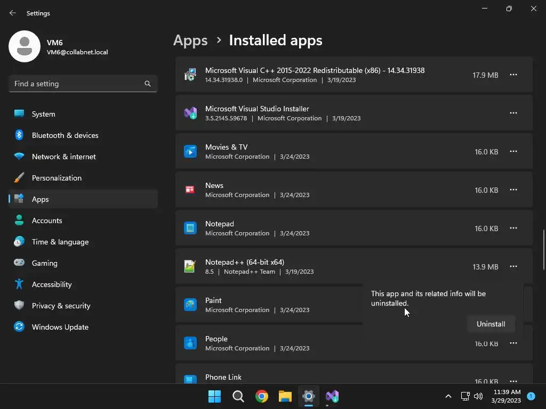
Task: Open more options for News app
Action: click(x=513, y=190)
